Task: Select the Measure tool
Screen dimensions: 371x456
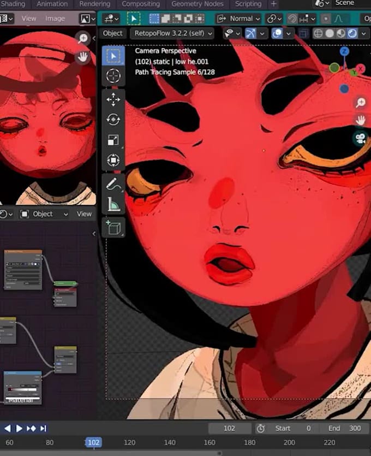Action: [x=113, y=204]
